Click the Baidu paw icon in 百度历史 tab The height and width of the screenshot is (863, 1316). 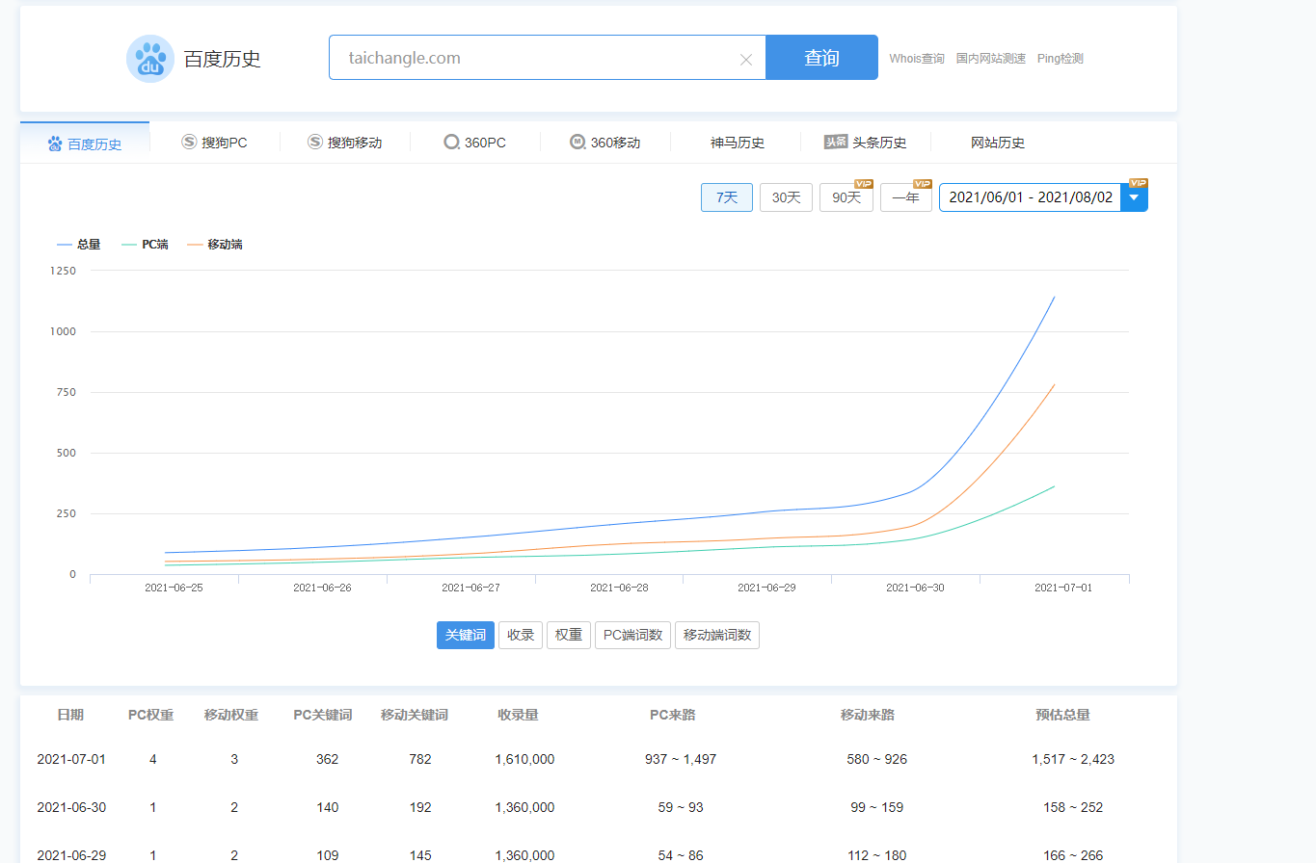click(55, 144)
